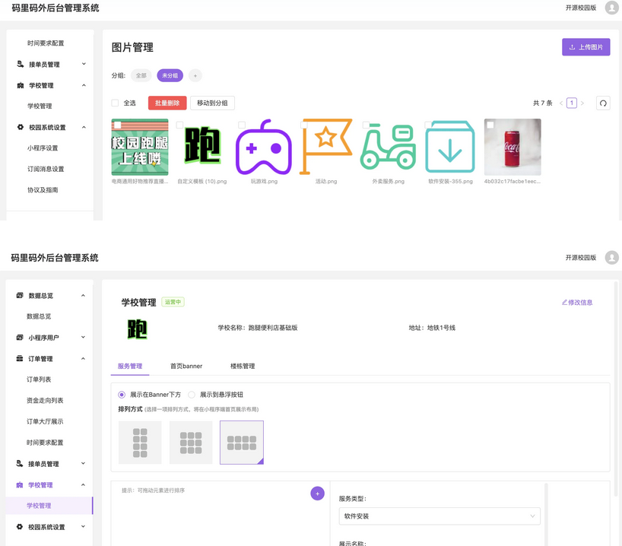Click 校园系统设置 gear icon in bottom sidebar
Image resolution: width=622 pixels, height=546 pixels.
(x=20, y=526)
